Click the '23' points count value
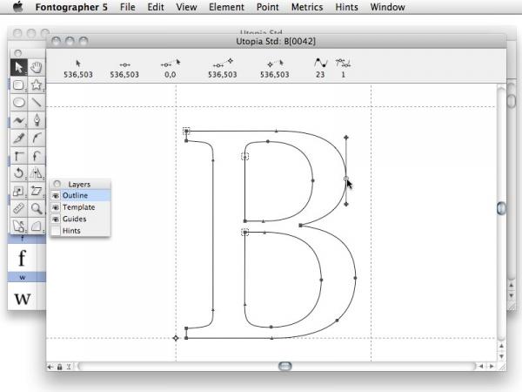Viewport: 522px width, 392px height. 320,75
